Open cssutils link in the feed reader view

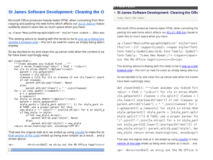click(x=183, y=139)
